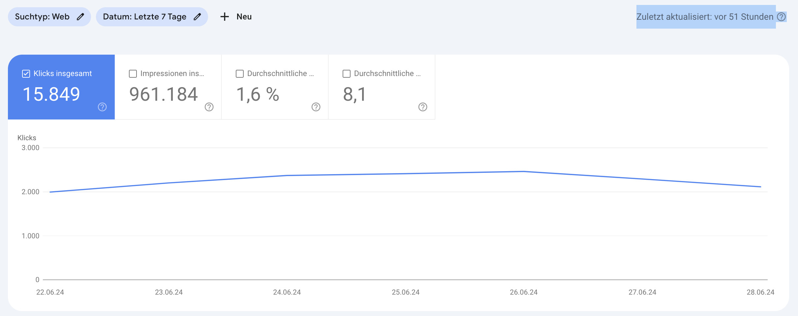
Task: Enable the Durchschnittliche CTR checkbox
Action: [239, 74]
